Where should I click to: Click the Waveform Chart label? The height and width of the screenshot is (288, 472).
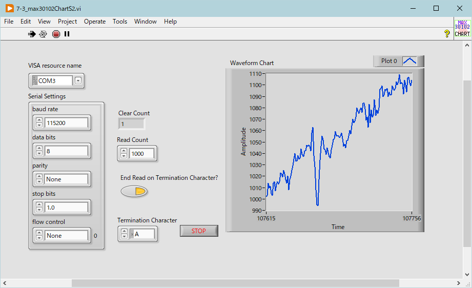coord(252,63)
